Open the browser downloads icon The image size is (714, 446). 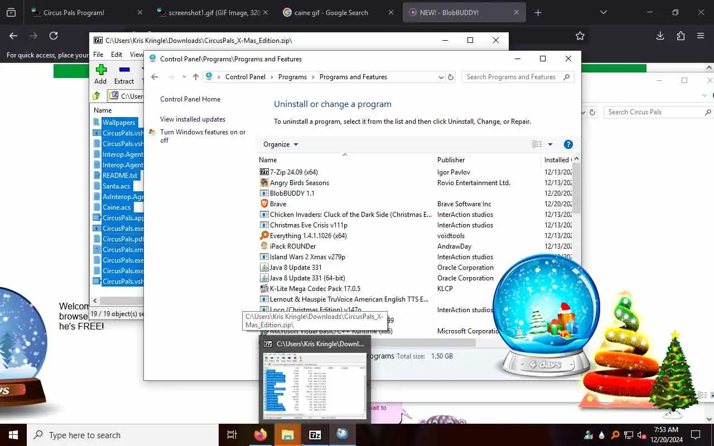pyautogui.click(x=660, y=36)
